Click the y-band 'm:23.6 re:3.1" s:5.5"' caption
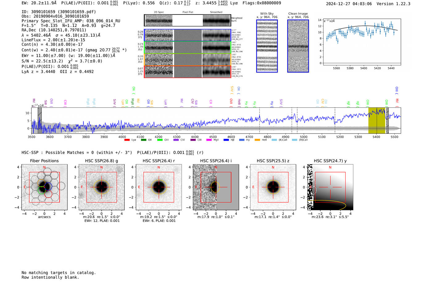 (330, 217)
